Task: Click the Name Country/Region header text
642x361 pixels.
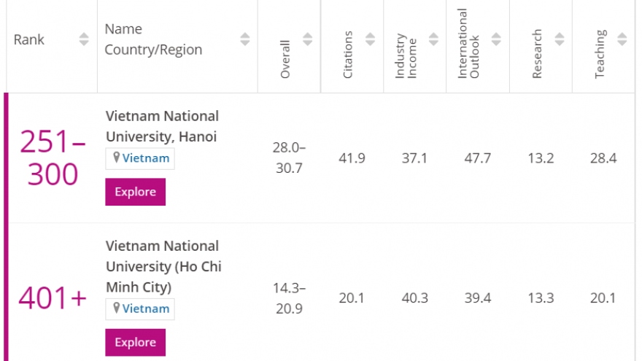Action: pyautogui.click(x=153, y=39)
